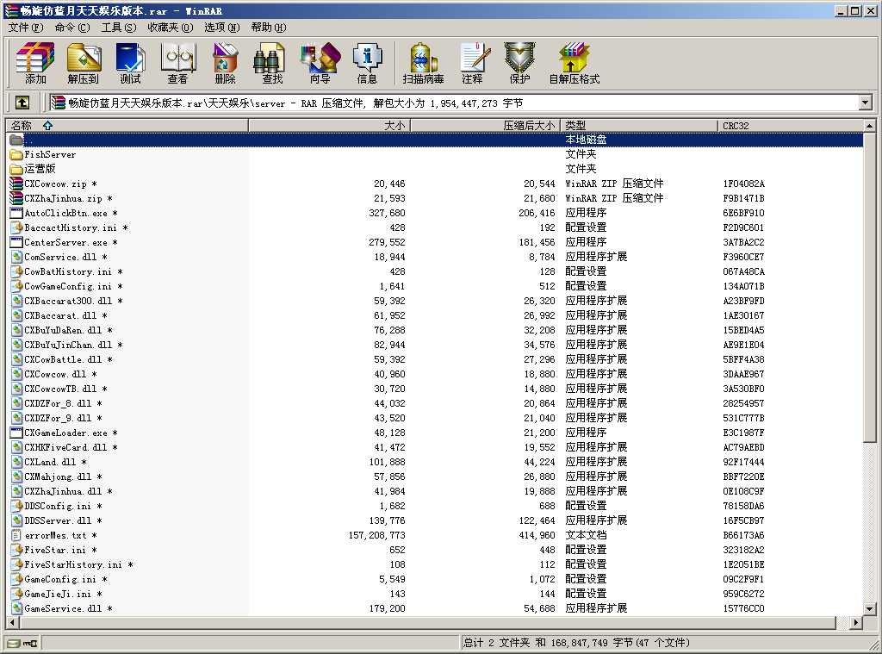
Task: Sort by the Size (大小) column header
Action: click(329, 126)
